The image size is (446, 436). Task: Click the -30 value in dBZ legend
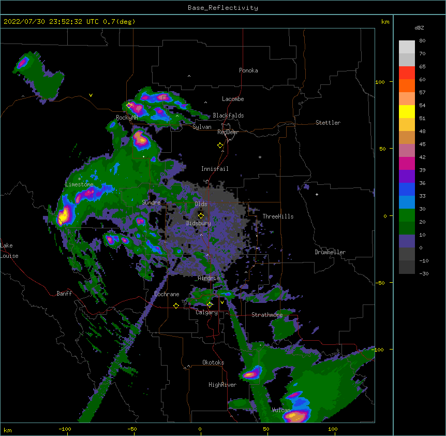pyautogui.click(x=424, y=273)
